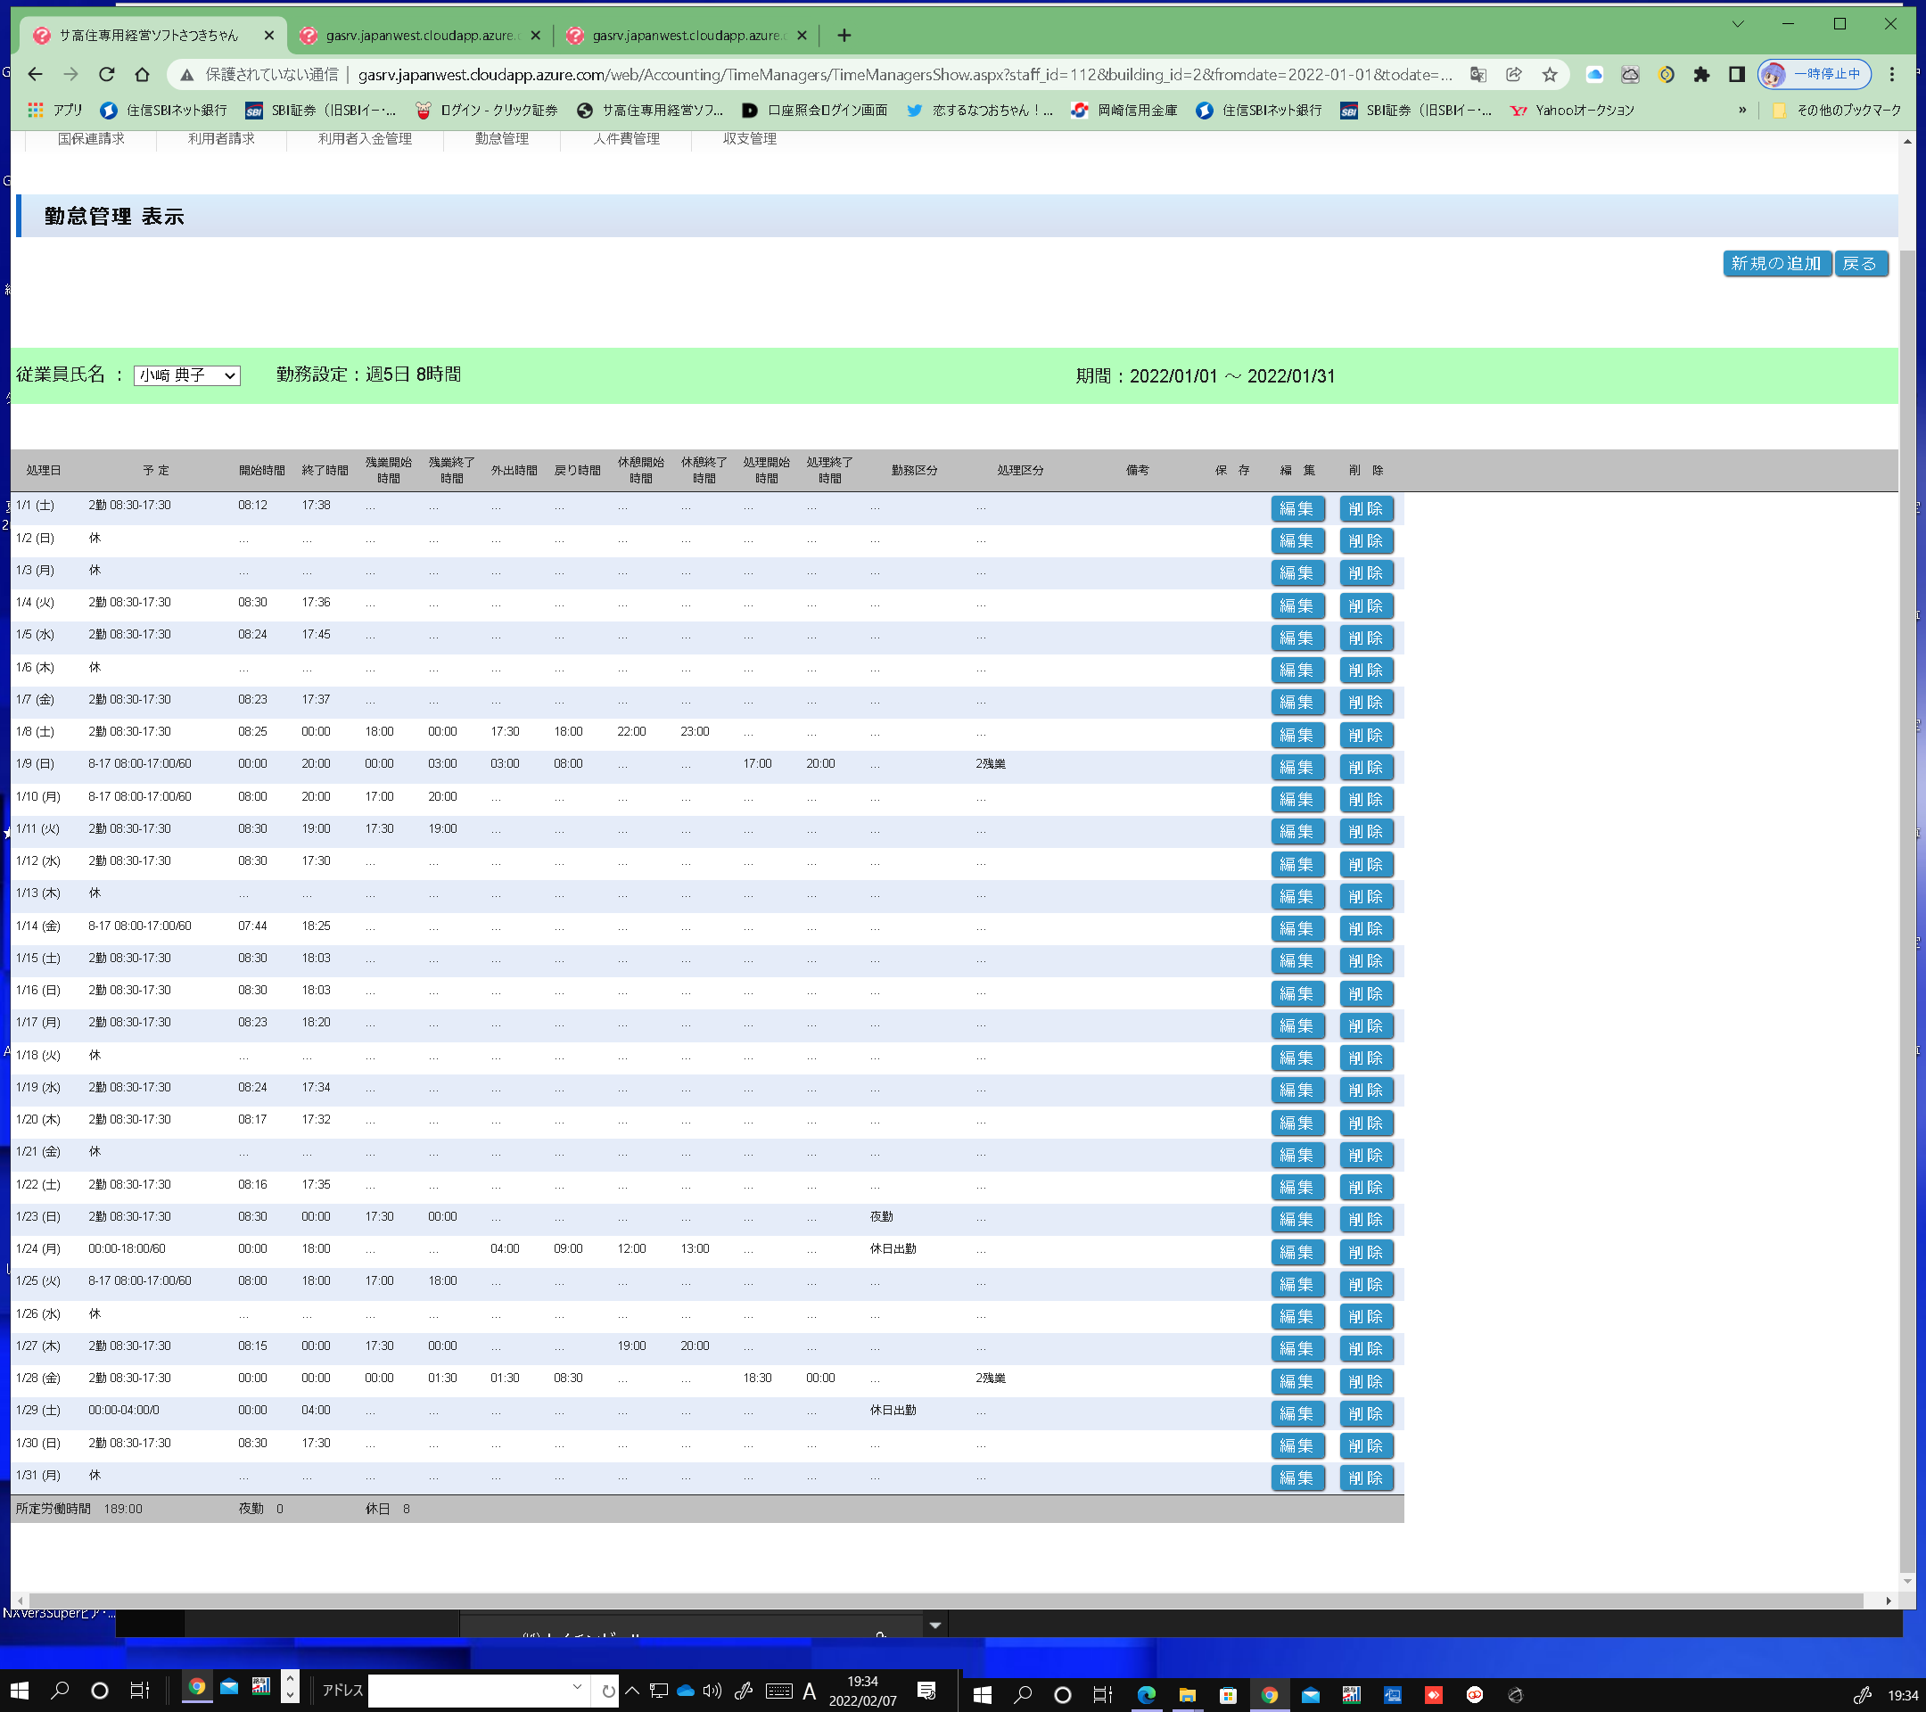Open the Chrome three-dot menu

tap(1891, 74)
